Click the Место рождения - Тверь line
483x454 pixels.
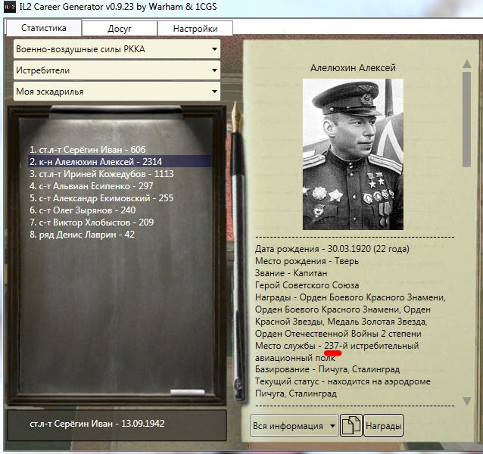tap(307, 261)
